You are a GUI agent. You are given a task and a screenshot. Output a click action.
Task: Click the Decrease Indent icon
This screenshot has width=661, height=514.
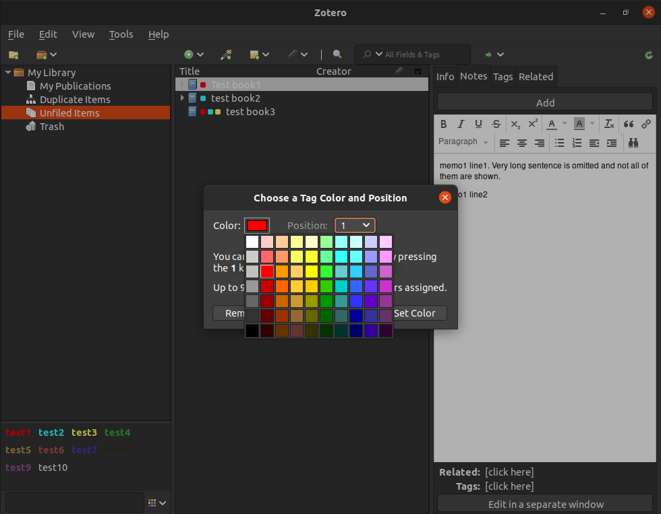point(594,143)
